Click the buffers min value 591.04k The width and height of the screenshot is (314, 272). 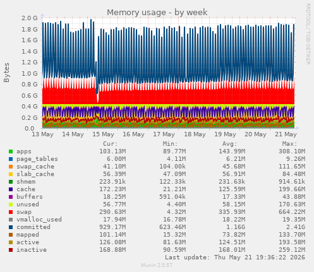(x=172, y=197)
